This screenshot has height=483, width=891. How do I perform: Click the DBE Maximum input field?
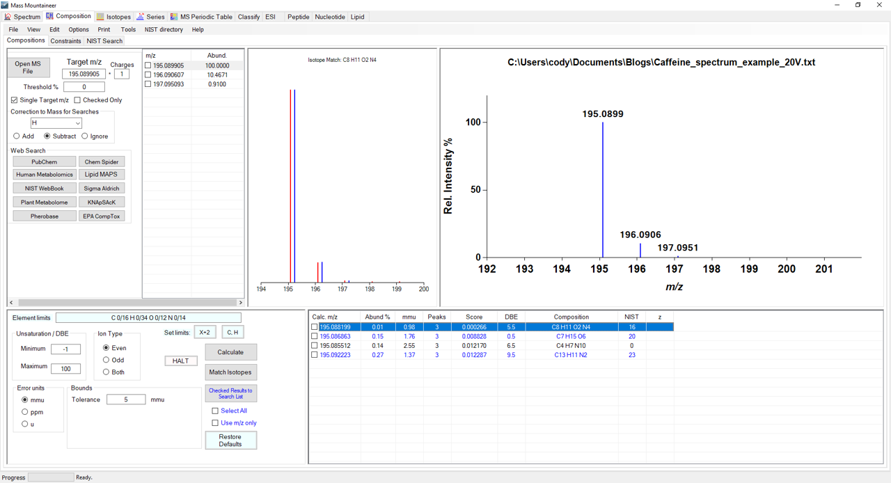(x=66, y=368)
